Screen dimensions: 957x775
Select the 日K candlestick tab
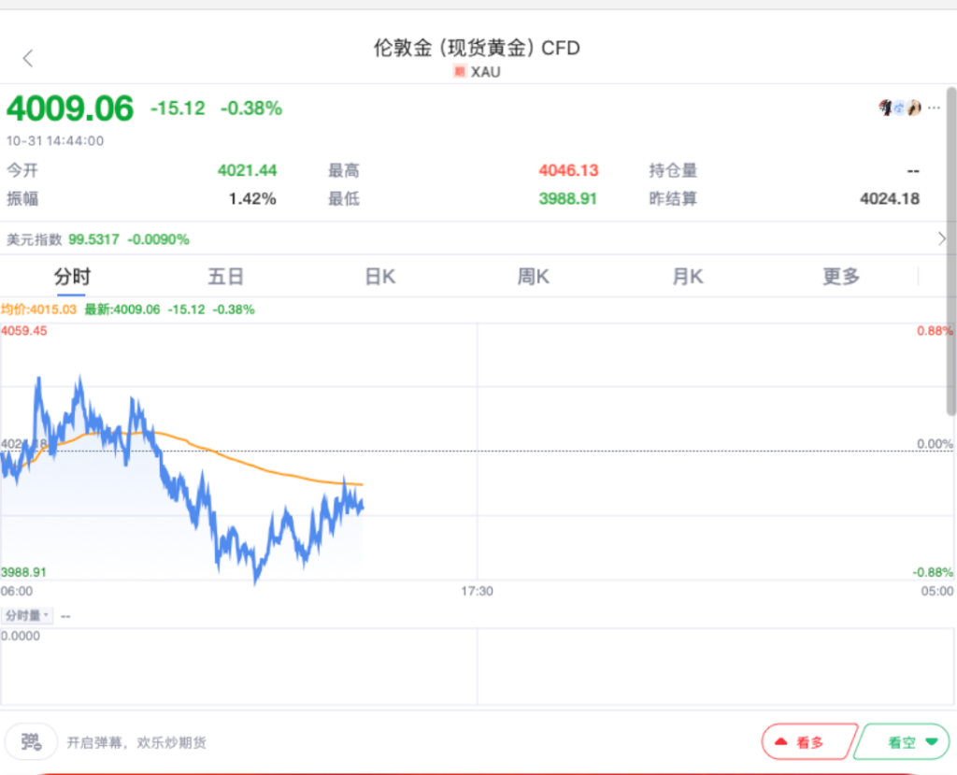point(379,277)
